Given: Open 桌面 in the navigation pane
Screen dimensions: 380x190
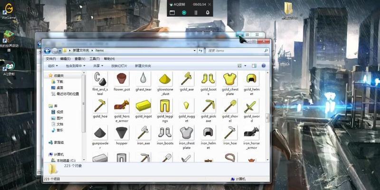Looking at the screenshot, I should coord(57,88).
